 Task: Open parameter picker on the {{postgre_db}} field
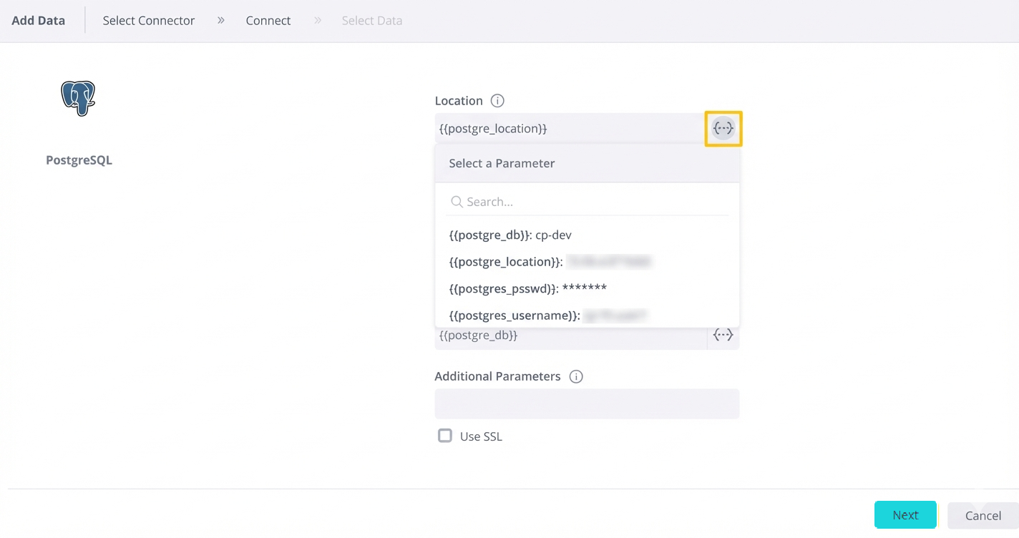click(723, 335)
